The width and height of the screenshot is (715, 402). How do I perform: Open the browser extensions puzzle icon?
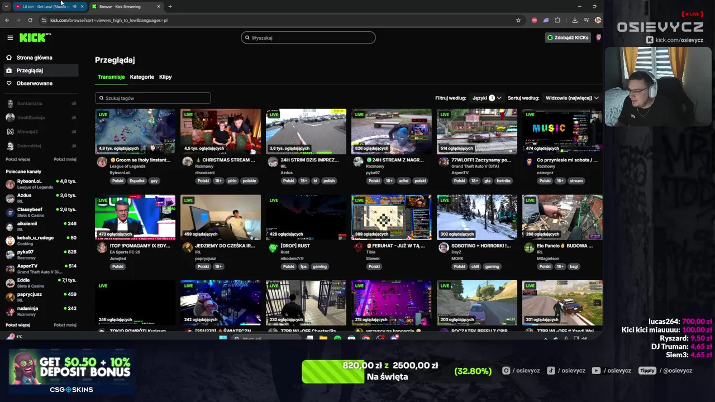point(557,20)
